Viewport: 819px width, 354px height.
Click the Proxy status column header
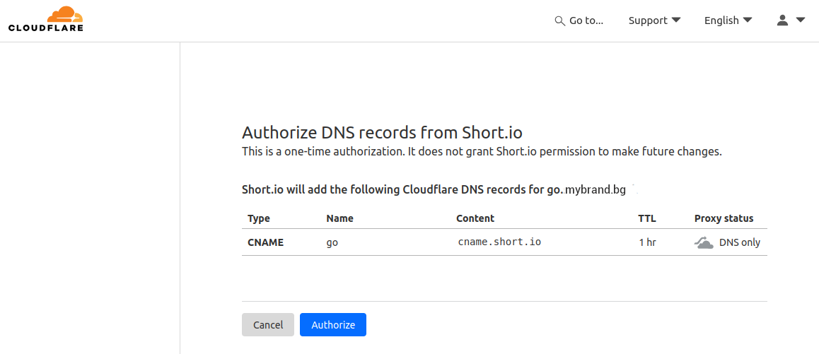pyautogui.click(x=724, y=218)
